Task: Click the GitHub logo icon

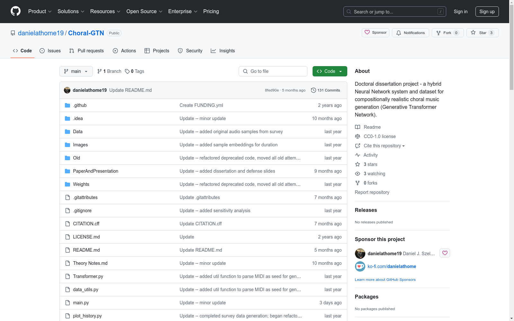Action: pyautogui.click(x=15, y=11)
